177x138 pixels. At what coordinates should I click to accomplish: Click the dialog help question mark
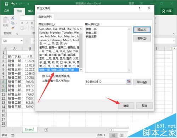139,8
